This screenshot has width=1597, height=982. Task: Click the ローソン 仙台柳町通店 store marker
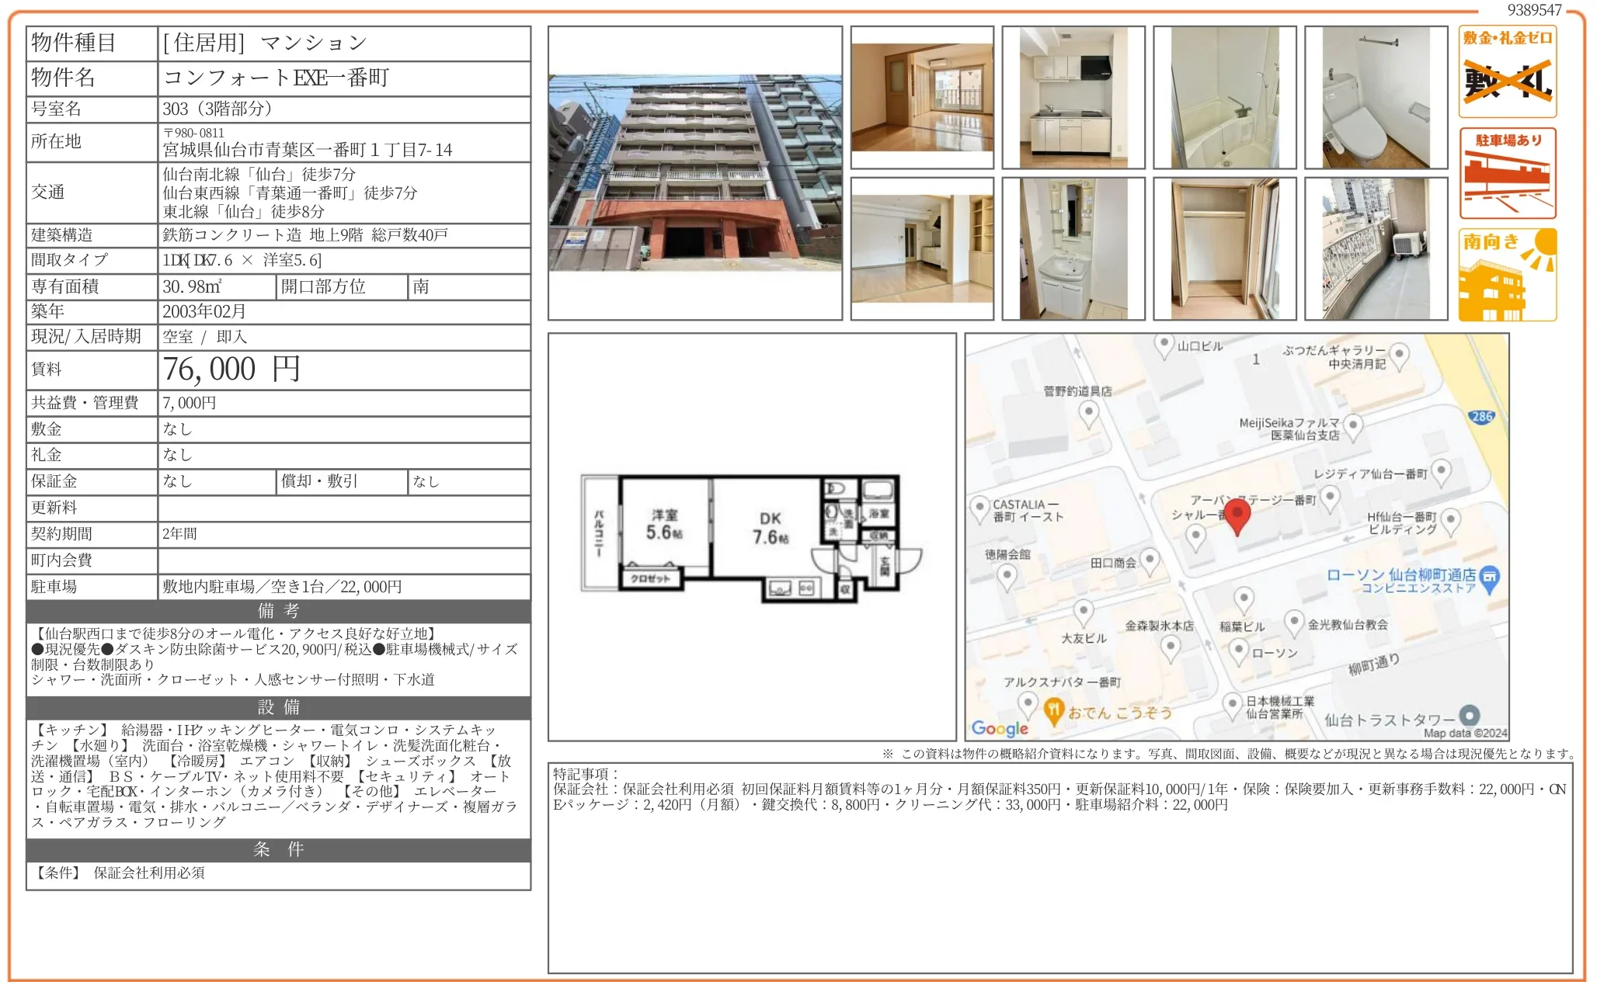[x=1489, y=579]
